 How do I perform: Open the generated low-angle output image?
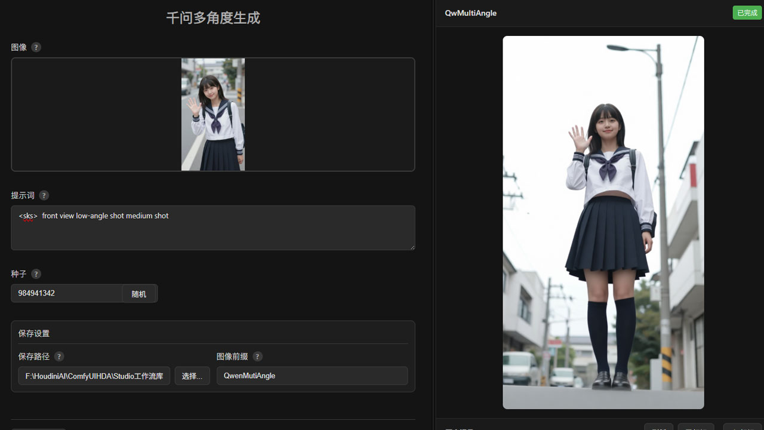point(603,222)
